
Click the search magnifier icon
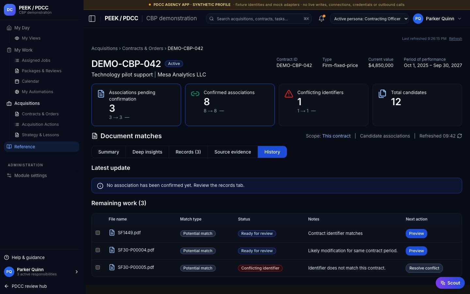click(x=211, y=19)
